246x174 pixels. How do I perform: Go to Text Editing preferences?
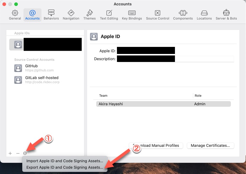click(x=109, y=15)
